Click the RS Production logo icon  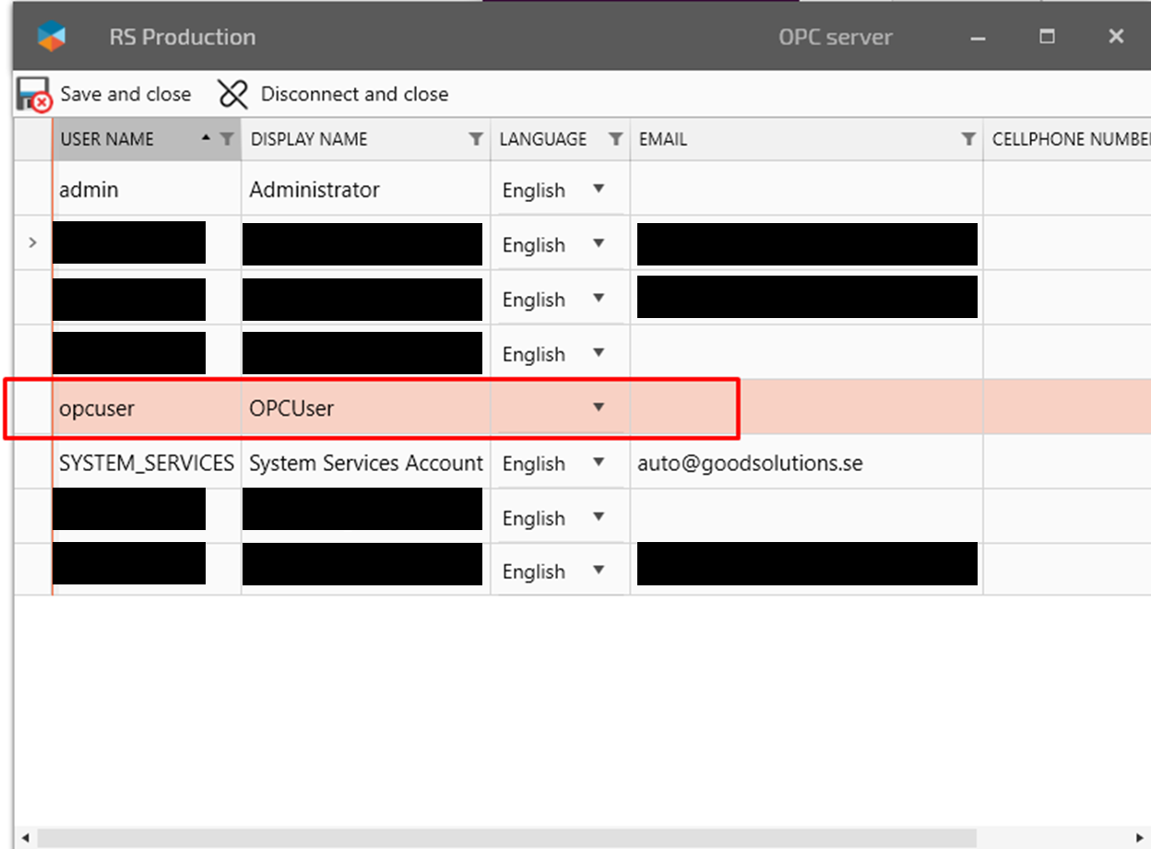click(x=52, y=37)
